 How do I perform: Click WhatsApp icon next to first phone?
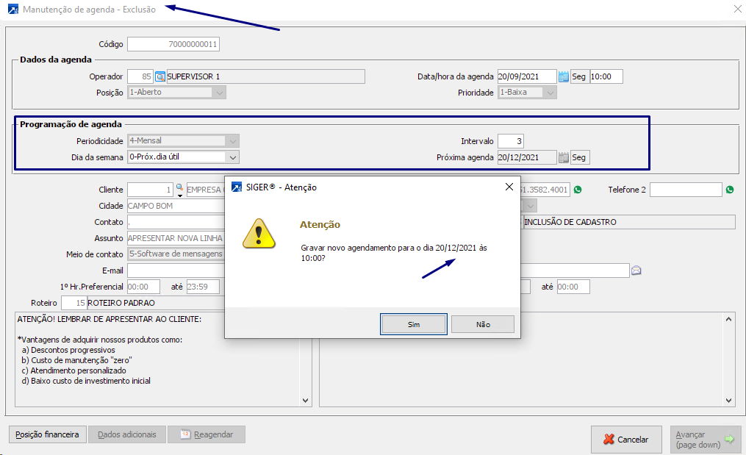578,190
